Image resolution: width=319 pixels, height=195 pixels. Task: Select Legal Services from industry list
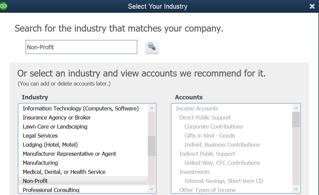(x=40, y=136)
